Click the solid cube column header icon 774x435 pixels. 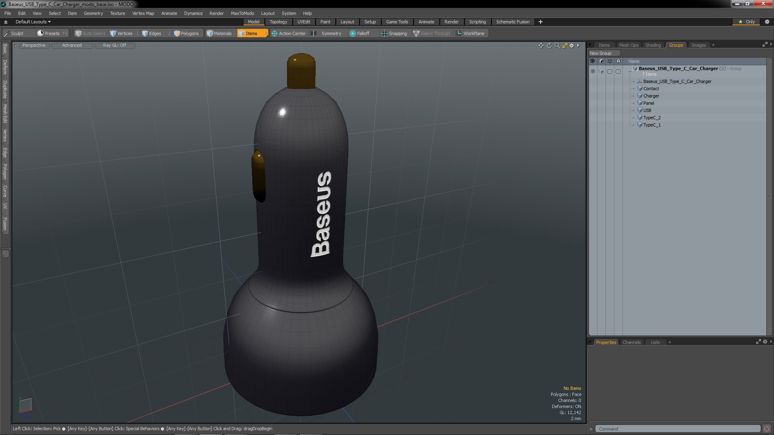point(618,61)
